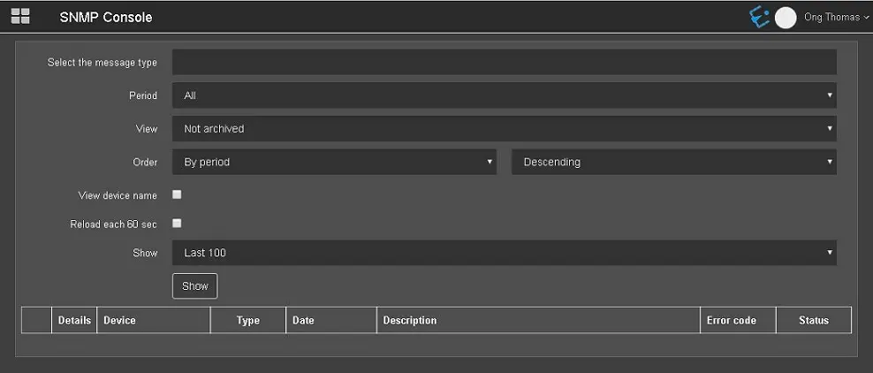Viewport: 873px width, 373px height.
Task: Change the Descending sort direction dropdown
Action: click(673, 163)
